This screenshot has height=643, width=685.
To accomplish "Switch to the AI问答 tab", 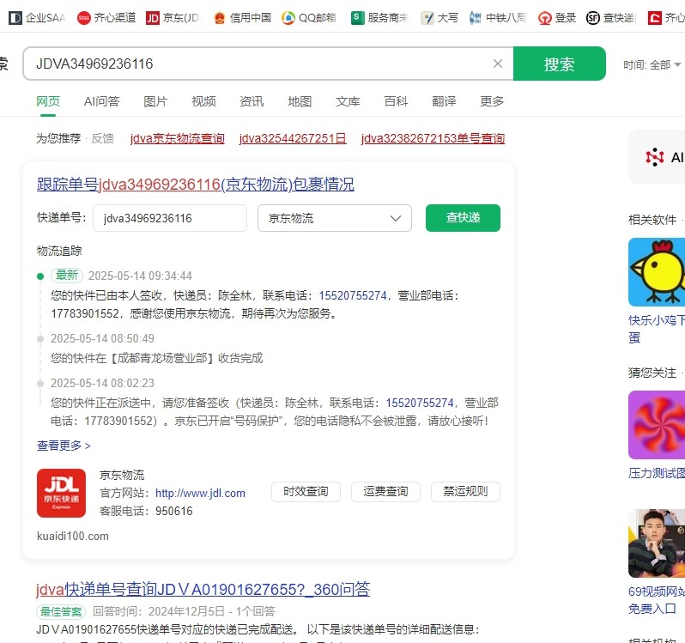I will [x=102, y=101].
